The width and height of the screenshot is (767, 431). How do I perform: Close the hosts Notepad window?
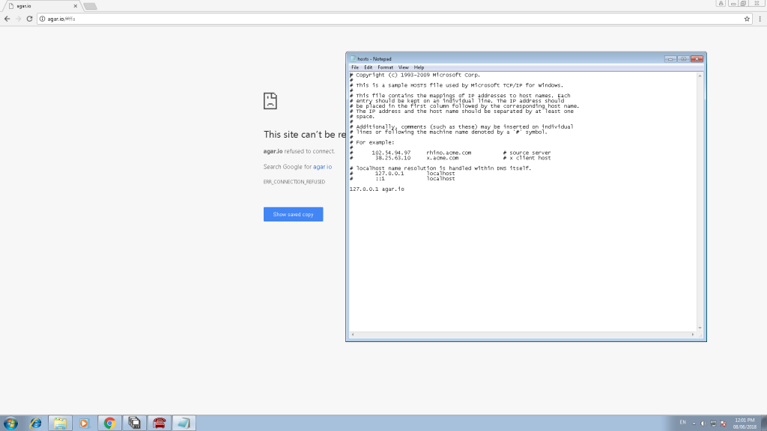point(697,58)
